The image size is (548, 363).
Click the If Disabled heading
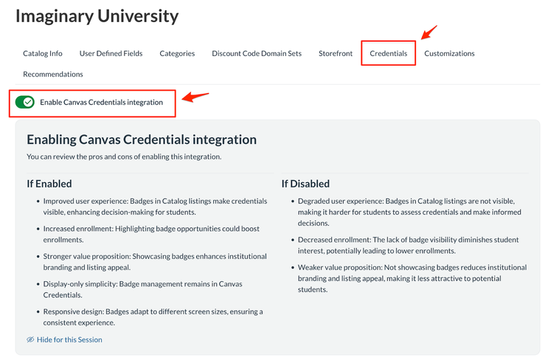pos(305,184)
